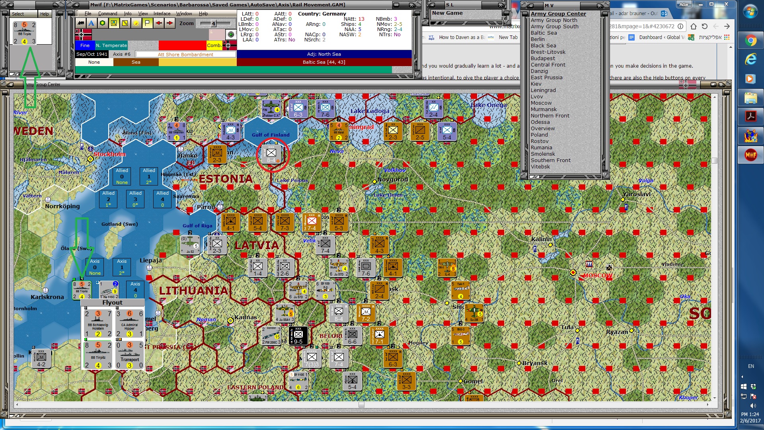The image size is (764, 430).
Task: Choose East Prussia in the M V list
Action: (x=546, y=78)
